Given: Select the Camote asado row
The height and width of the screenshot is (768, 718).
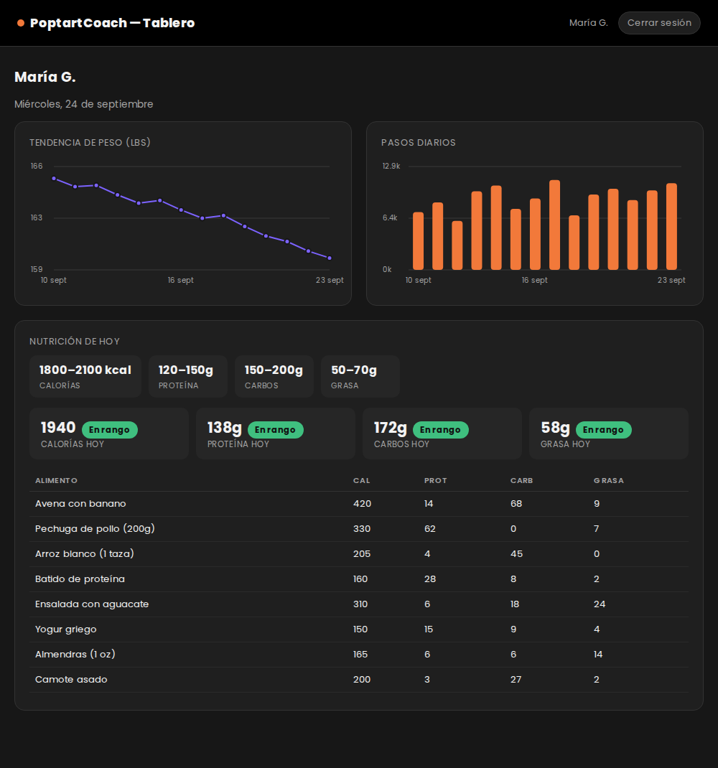Looking at the screenshot, I should [x=359, y=680].
